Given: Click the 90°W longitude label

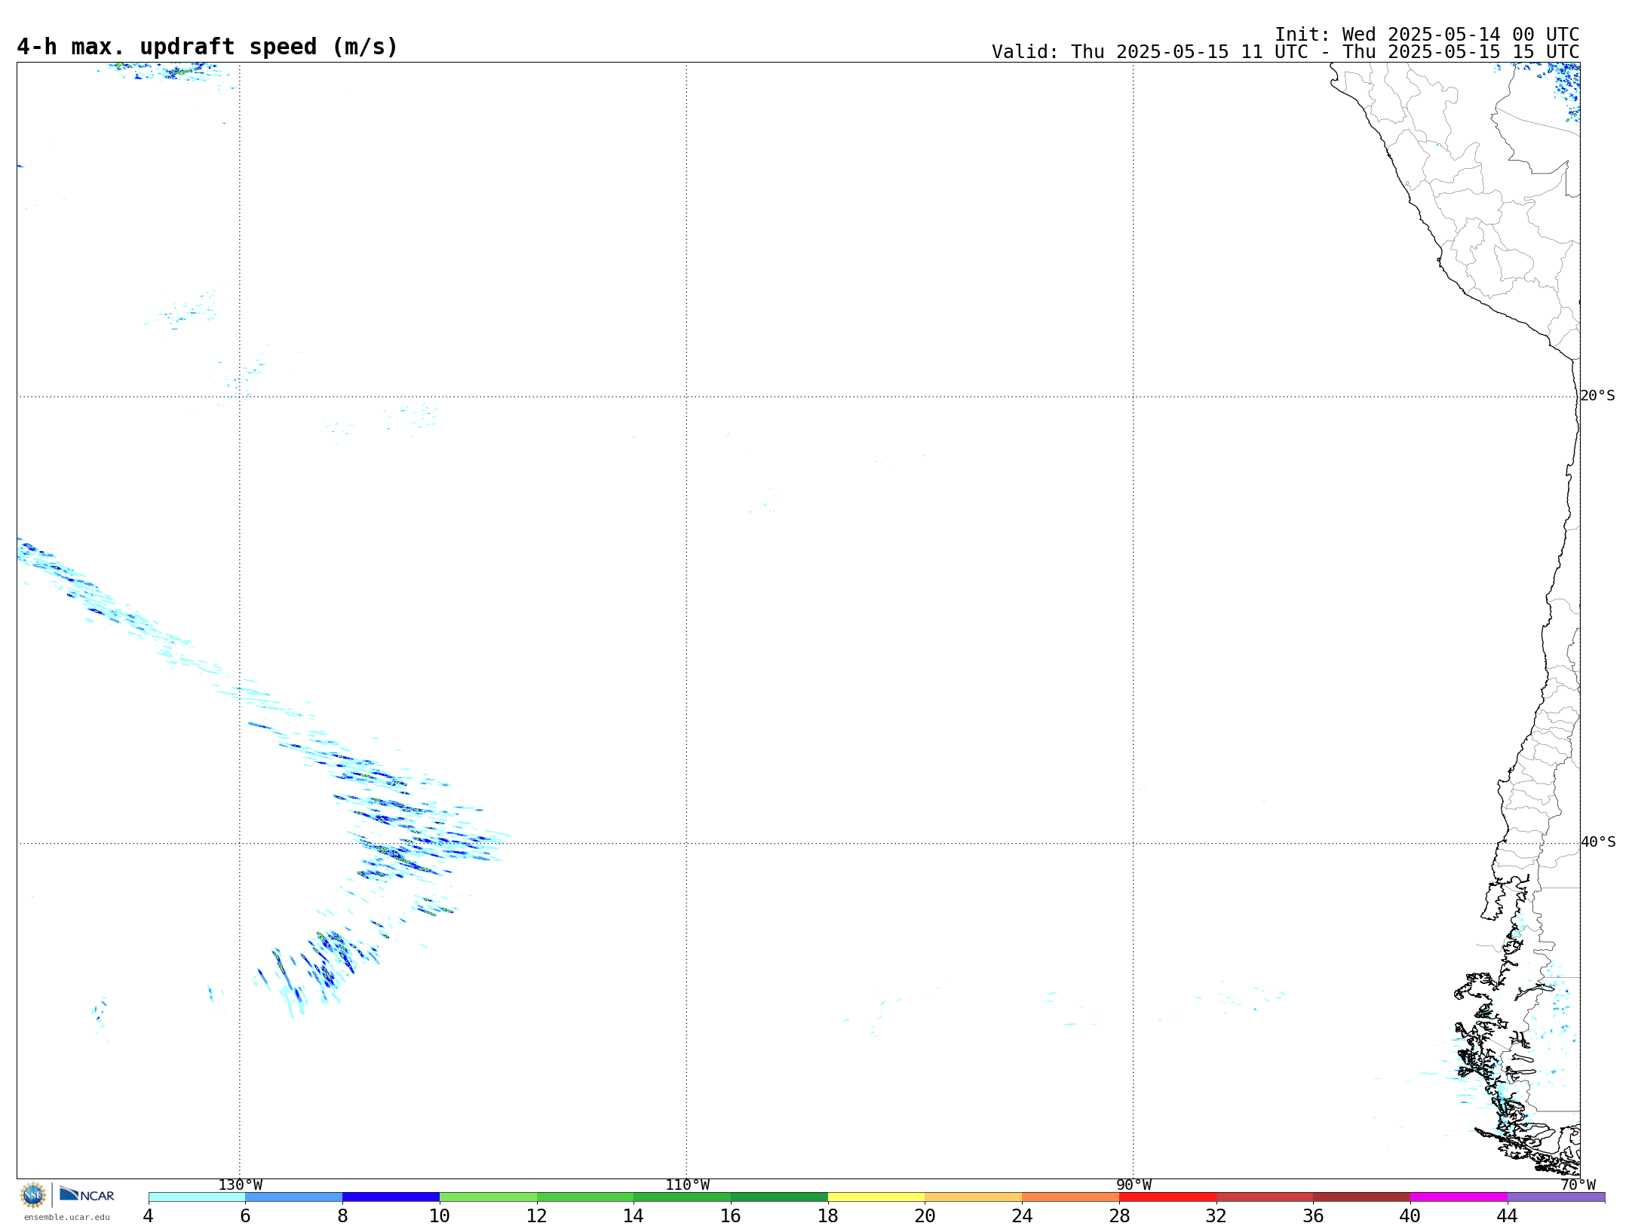Looking at the screenshot, I should click(1134, 1185).
